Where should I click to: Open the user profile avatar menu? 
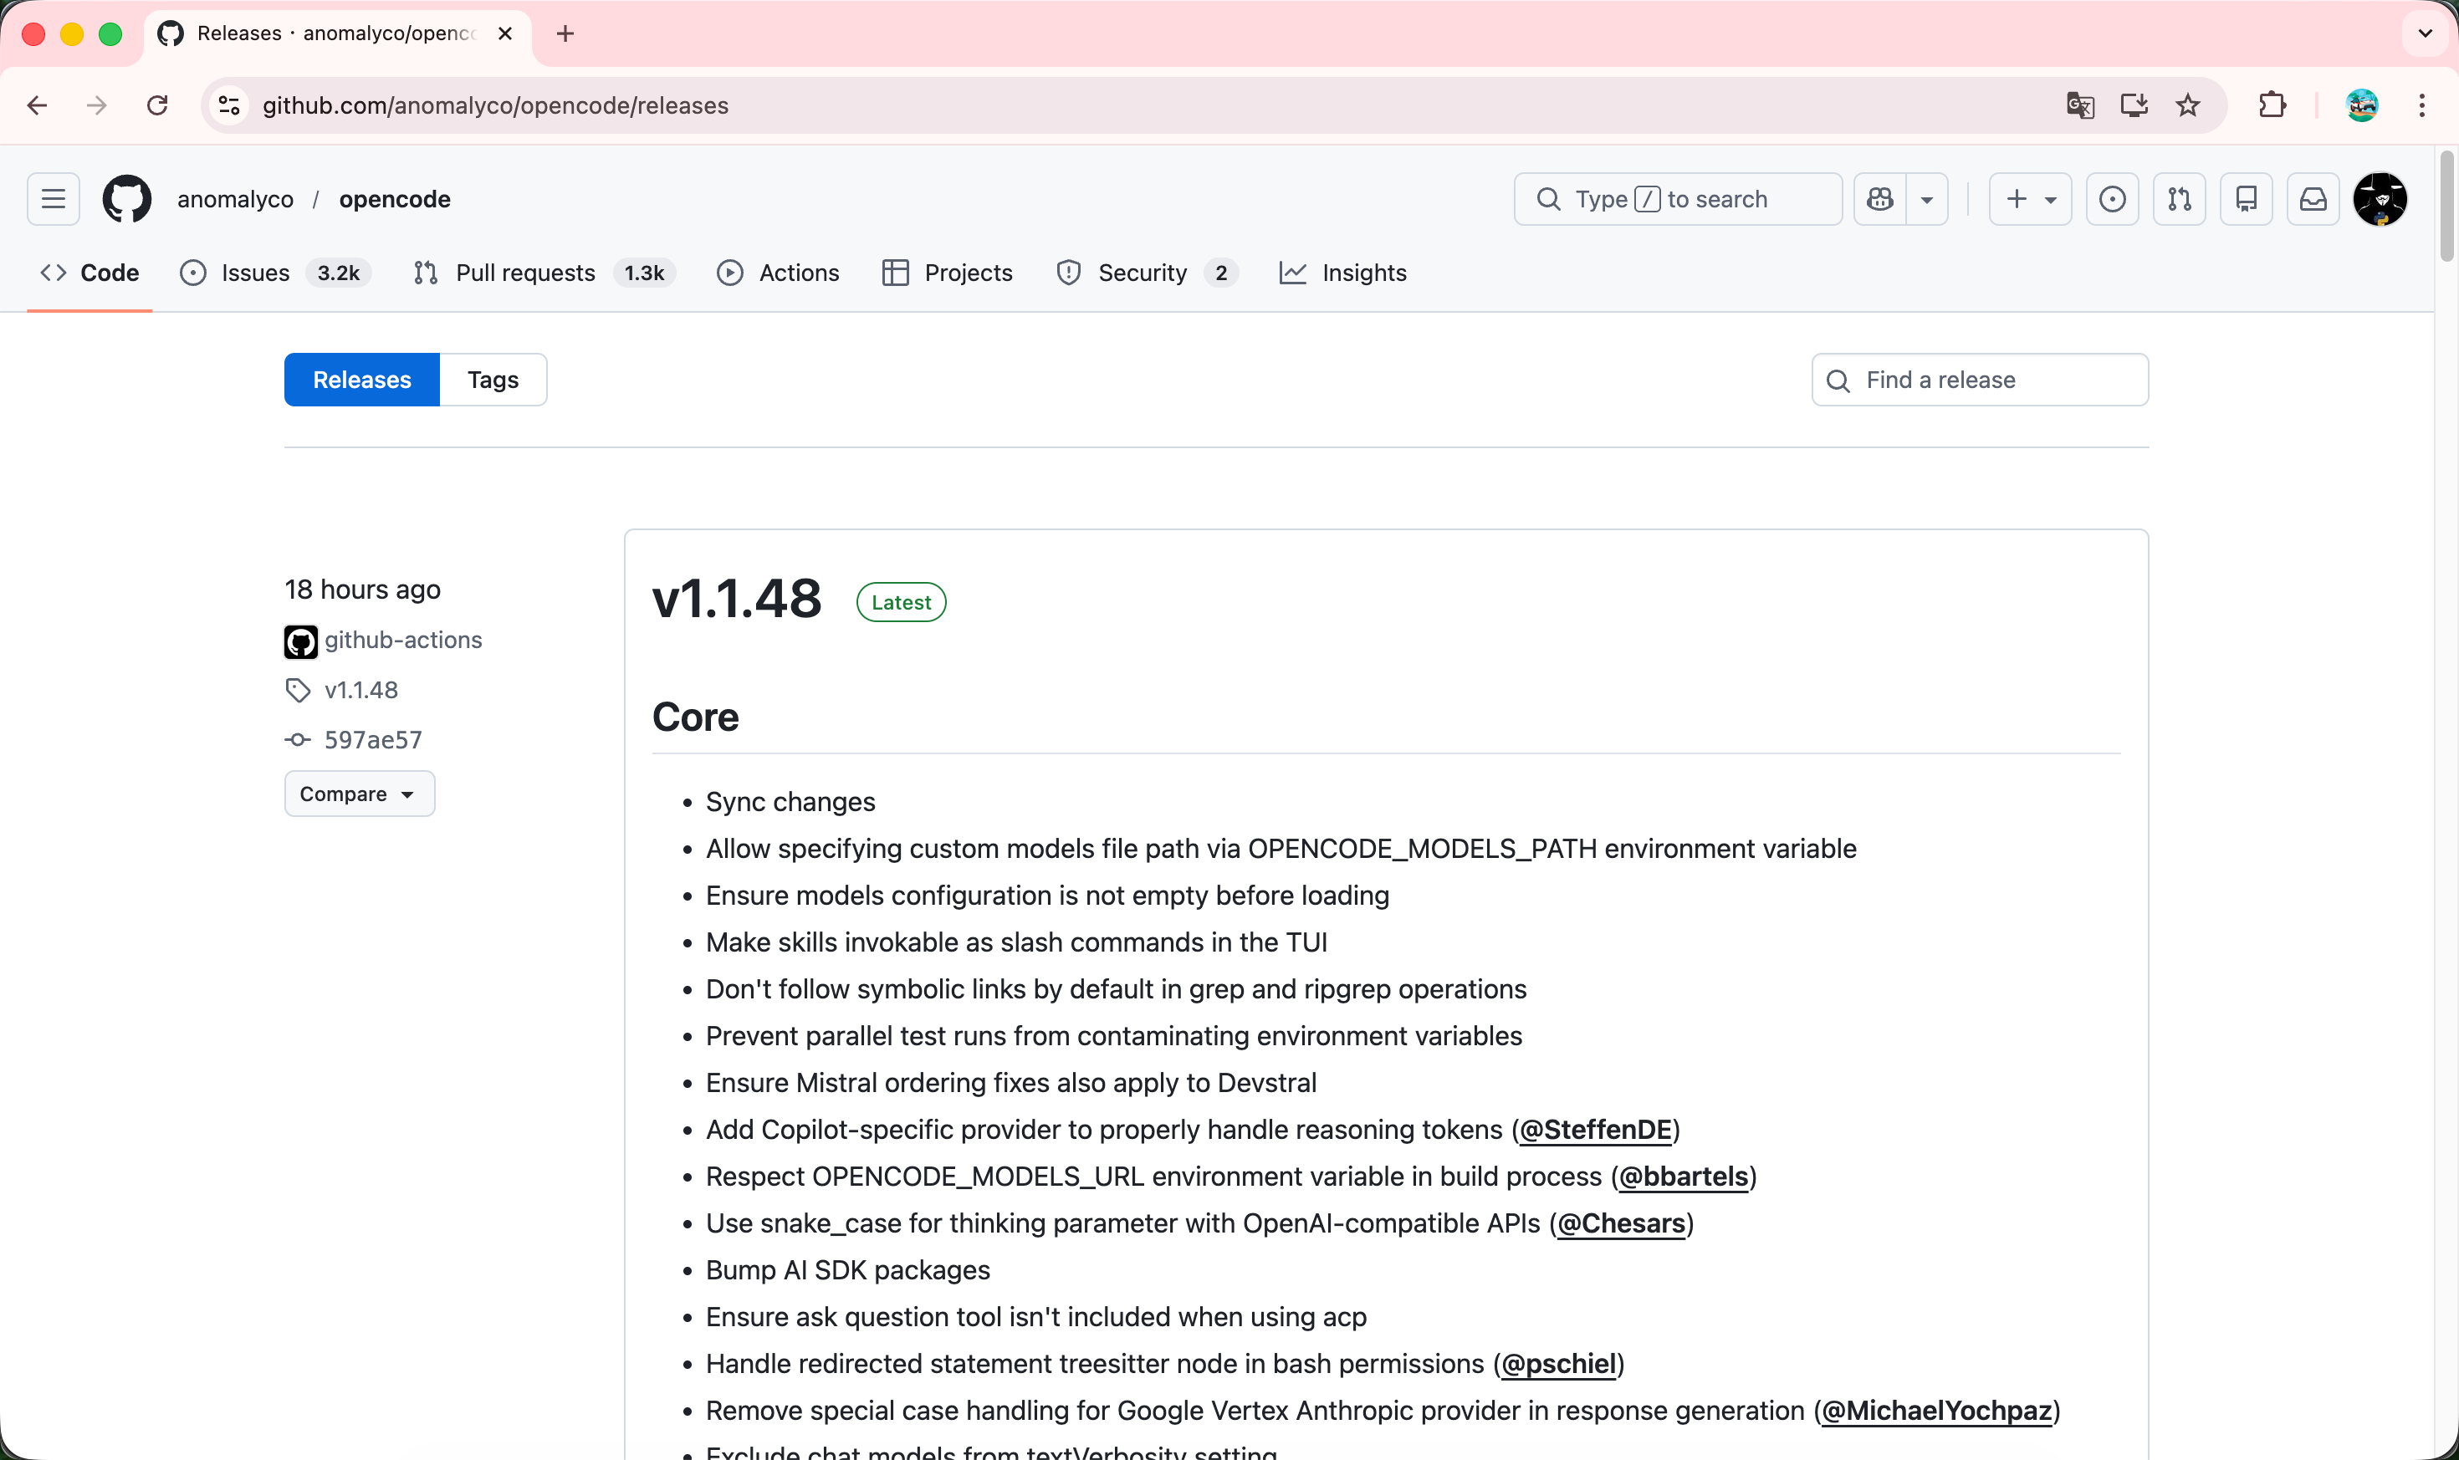[x=2380, y=199]
